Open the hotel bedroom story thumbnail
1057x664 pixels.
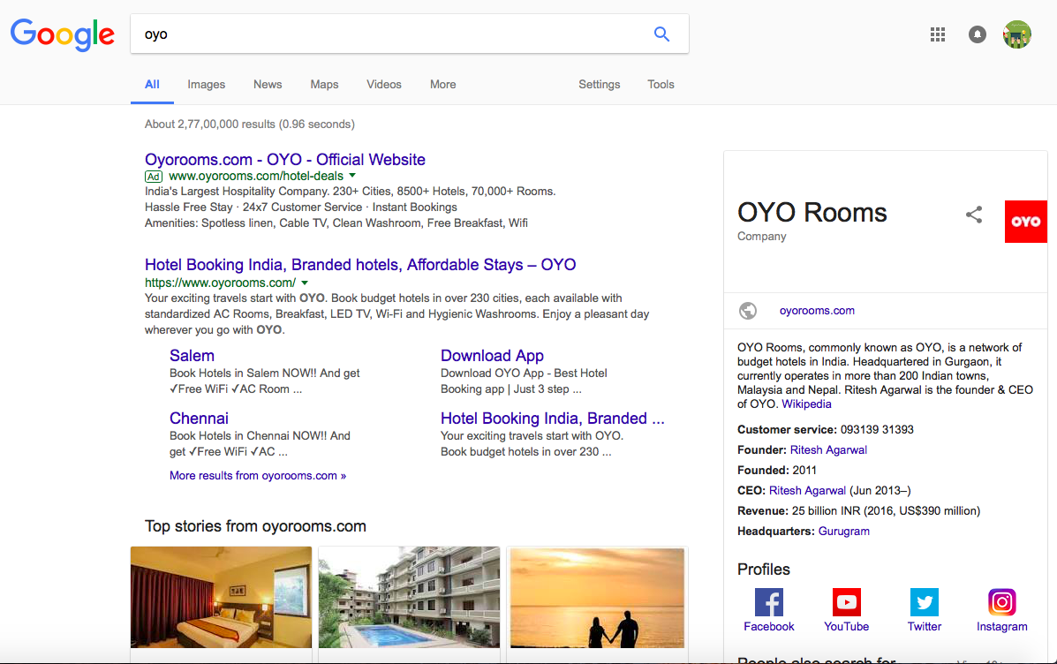(221, 597)
